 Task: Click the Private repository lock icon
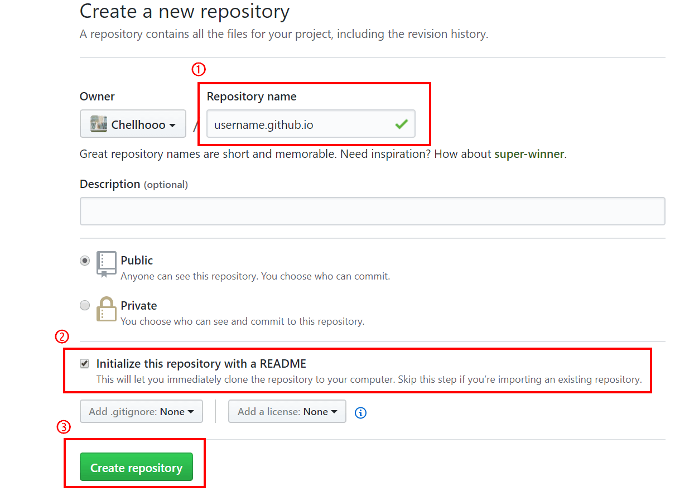(106, 309)
